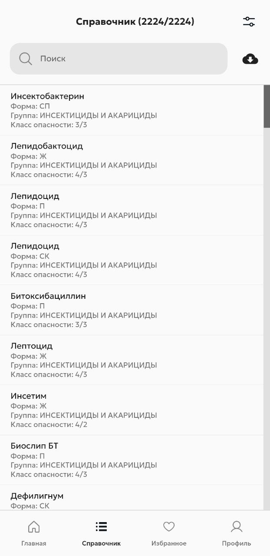This screenshot has height=556, width=270.
Task: Open the Инсектобактерин entry
Action: 130,110
